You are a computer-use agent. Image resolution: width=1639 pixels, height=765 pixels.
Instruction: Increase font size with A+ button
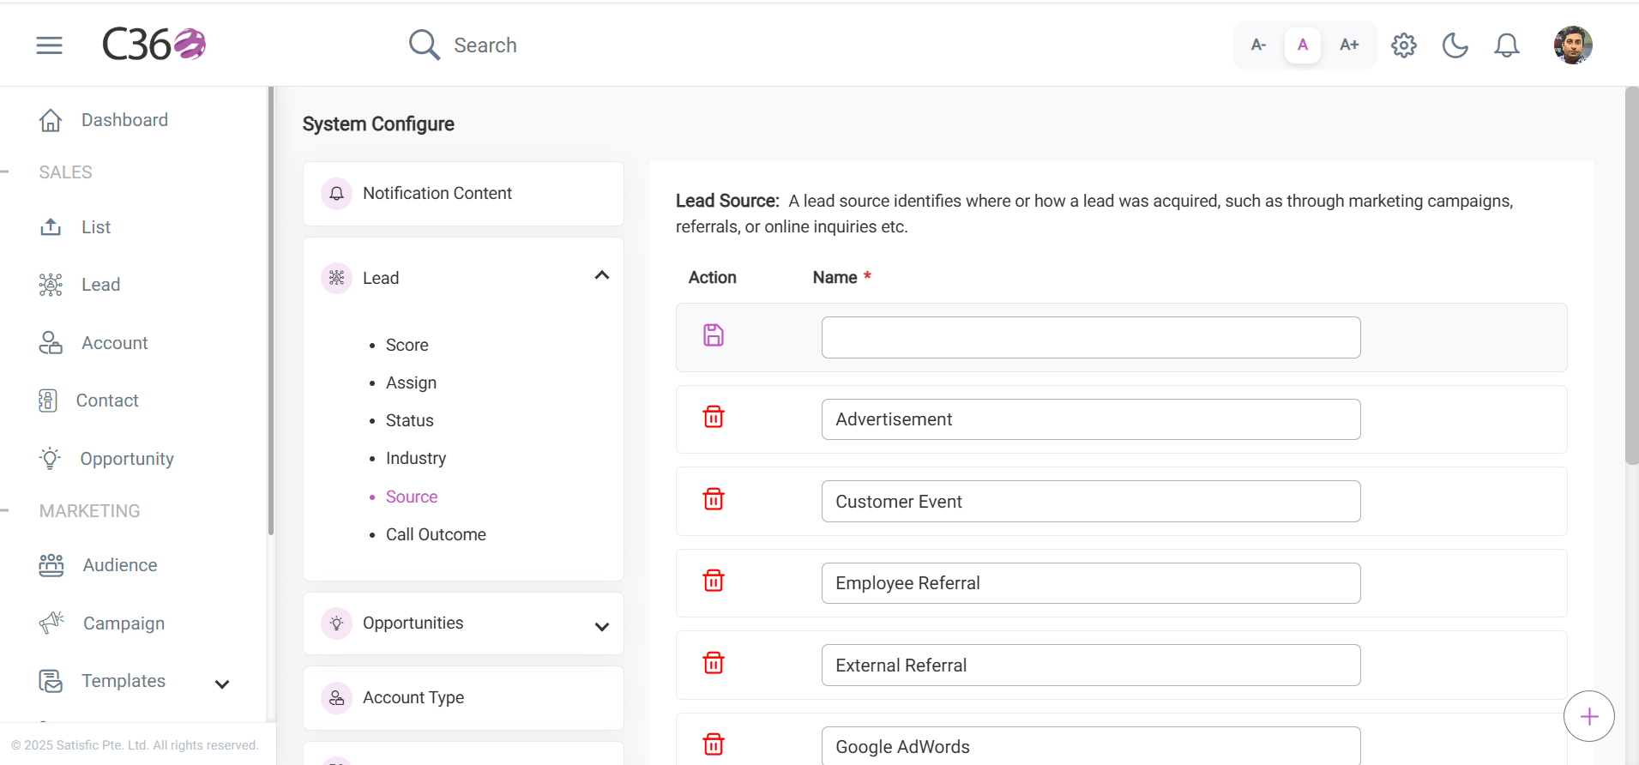click(x=1349, y=45)
